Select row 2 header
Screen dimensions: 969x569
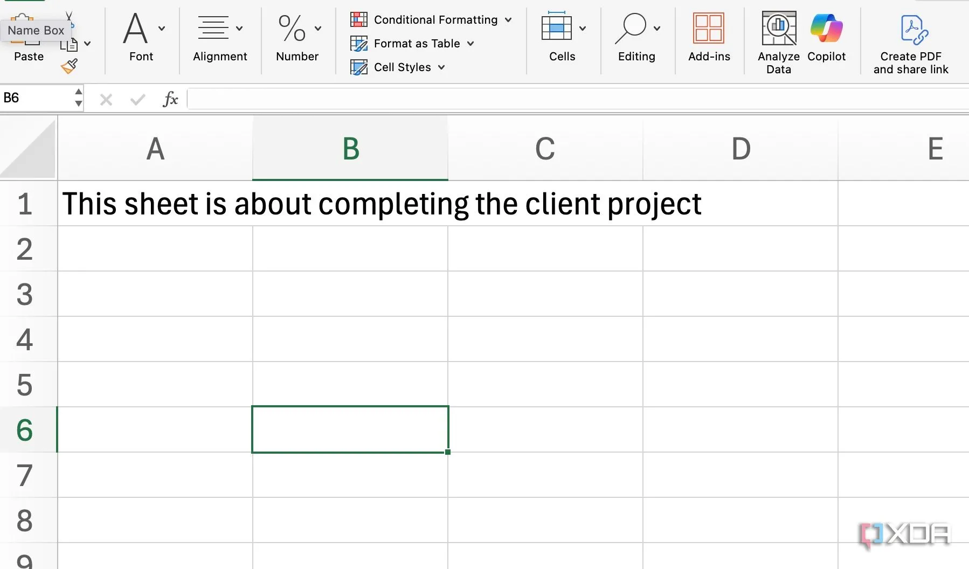pos(28,249)
